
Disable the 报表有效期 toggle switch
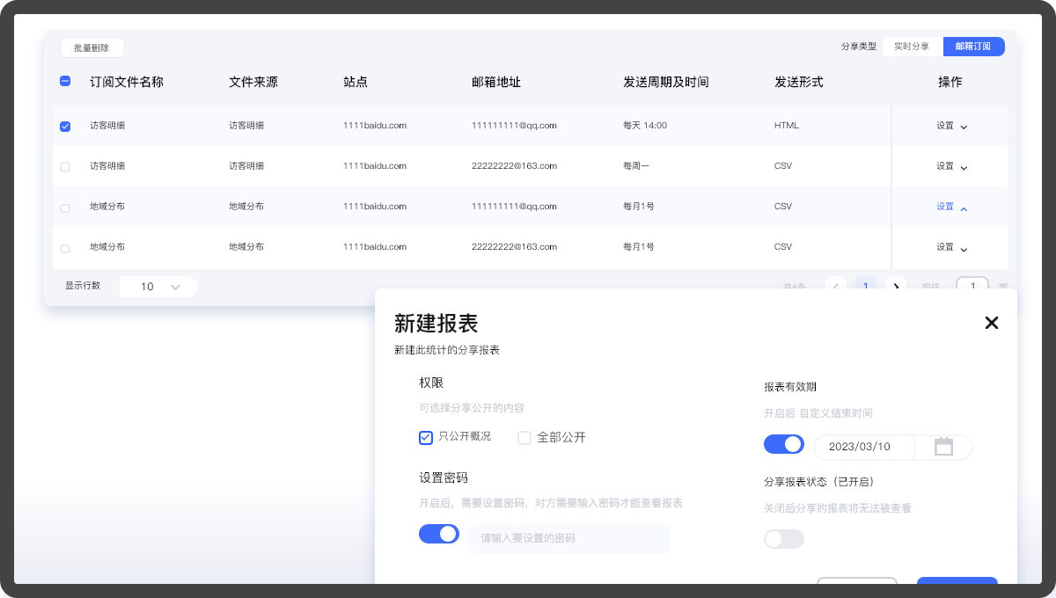pos(784,444)
